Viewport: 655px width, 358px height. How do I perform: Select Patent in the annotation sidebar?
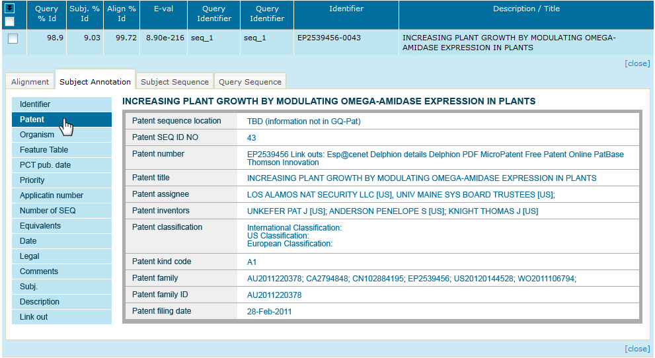pyautogui.click(x=62, y=120)
